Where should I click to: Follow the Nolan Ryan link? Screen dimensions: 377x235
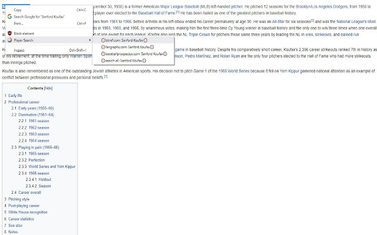(x=230, y=56)
